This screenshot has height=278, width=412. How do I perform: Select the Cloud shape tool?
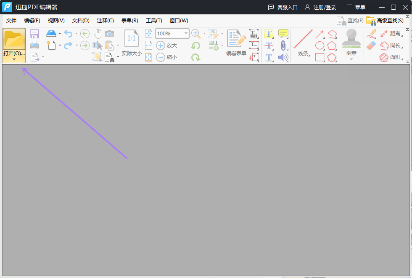click(x=332, y=57)
